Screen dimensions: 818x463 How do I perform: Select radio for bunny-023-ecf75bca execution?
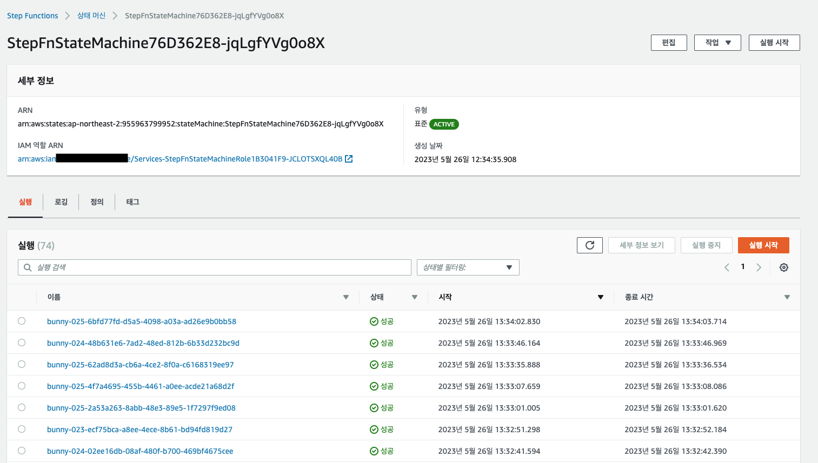[x=22, y=429]
